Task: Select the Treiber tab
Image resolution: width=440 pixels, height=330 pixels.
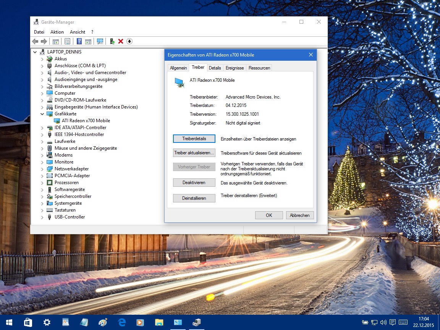Action: (x=198, y=67)
